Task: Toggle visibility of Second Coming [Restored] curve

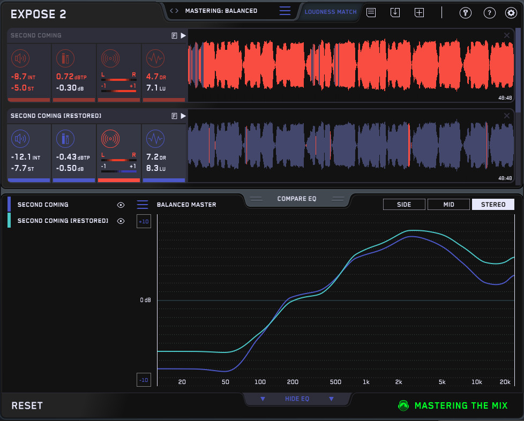Action: (121, 221)
